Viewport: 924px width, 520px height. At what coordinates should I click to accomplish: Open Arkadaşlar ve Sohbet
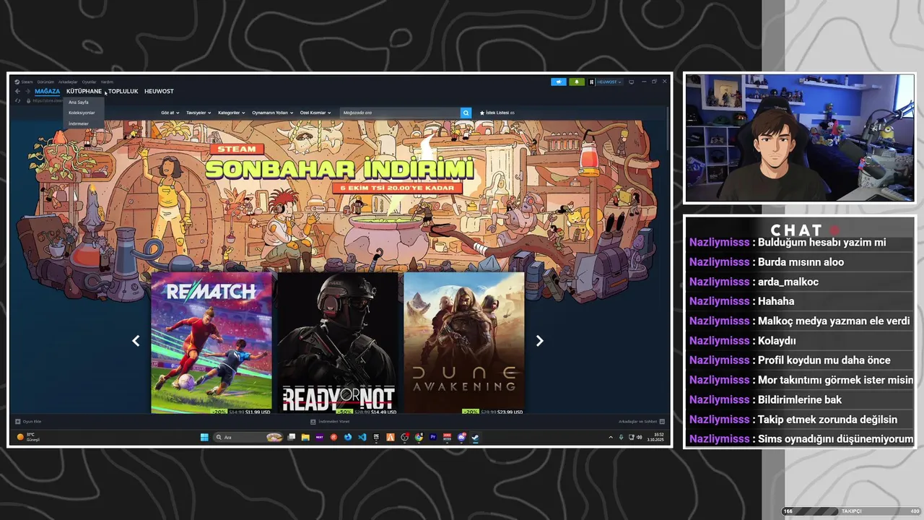[x=642, y=421]
